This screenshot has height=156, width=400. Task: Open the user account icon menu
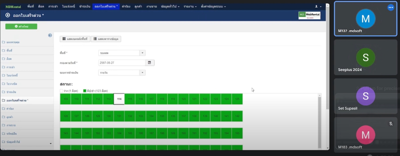[x=318, y=6]
